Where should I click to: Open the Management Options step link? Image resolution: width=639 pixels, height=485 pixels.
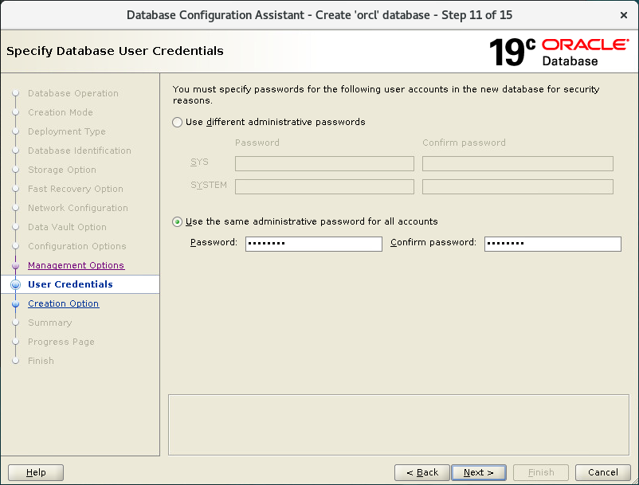pos(76,265)
